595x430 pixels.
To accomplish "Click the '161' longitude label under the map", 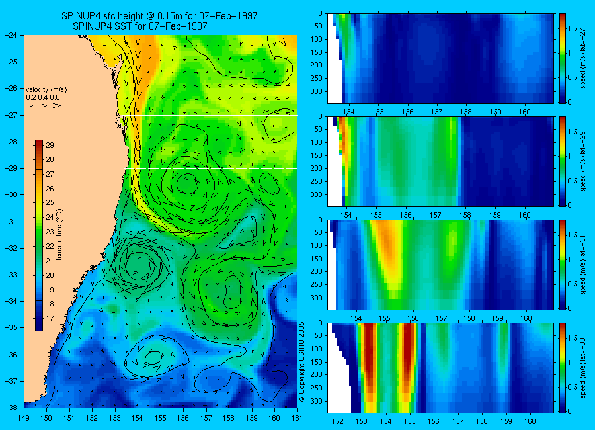I will click(x=297, y=418).
